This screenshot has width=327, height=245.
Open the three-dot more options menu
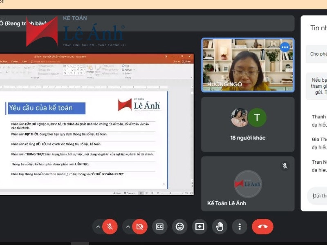(240, 227)
